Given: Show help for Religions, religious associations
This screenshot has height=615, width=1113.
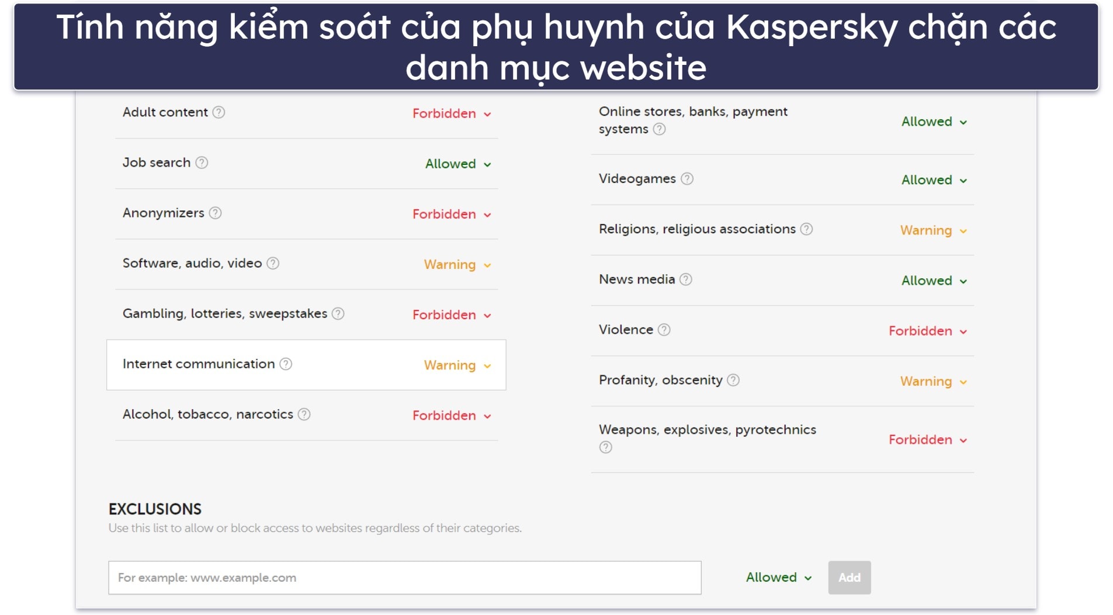Looking at the screenshot, I should [806, 229].
